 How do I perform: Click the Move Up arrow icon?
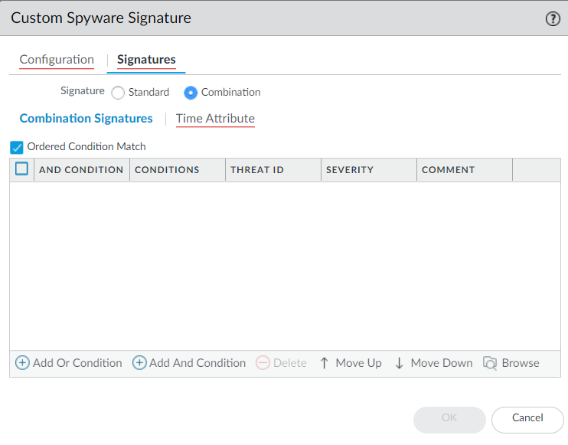[x=324, y=363]
